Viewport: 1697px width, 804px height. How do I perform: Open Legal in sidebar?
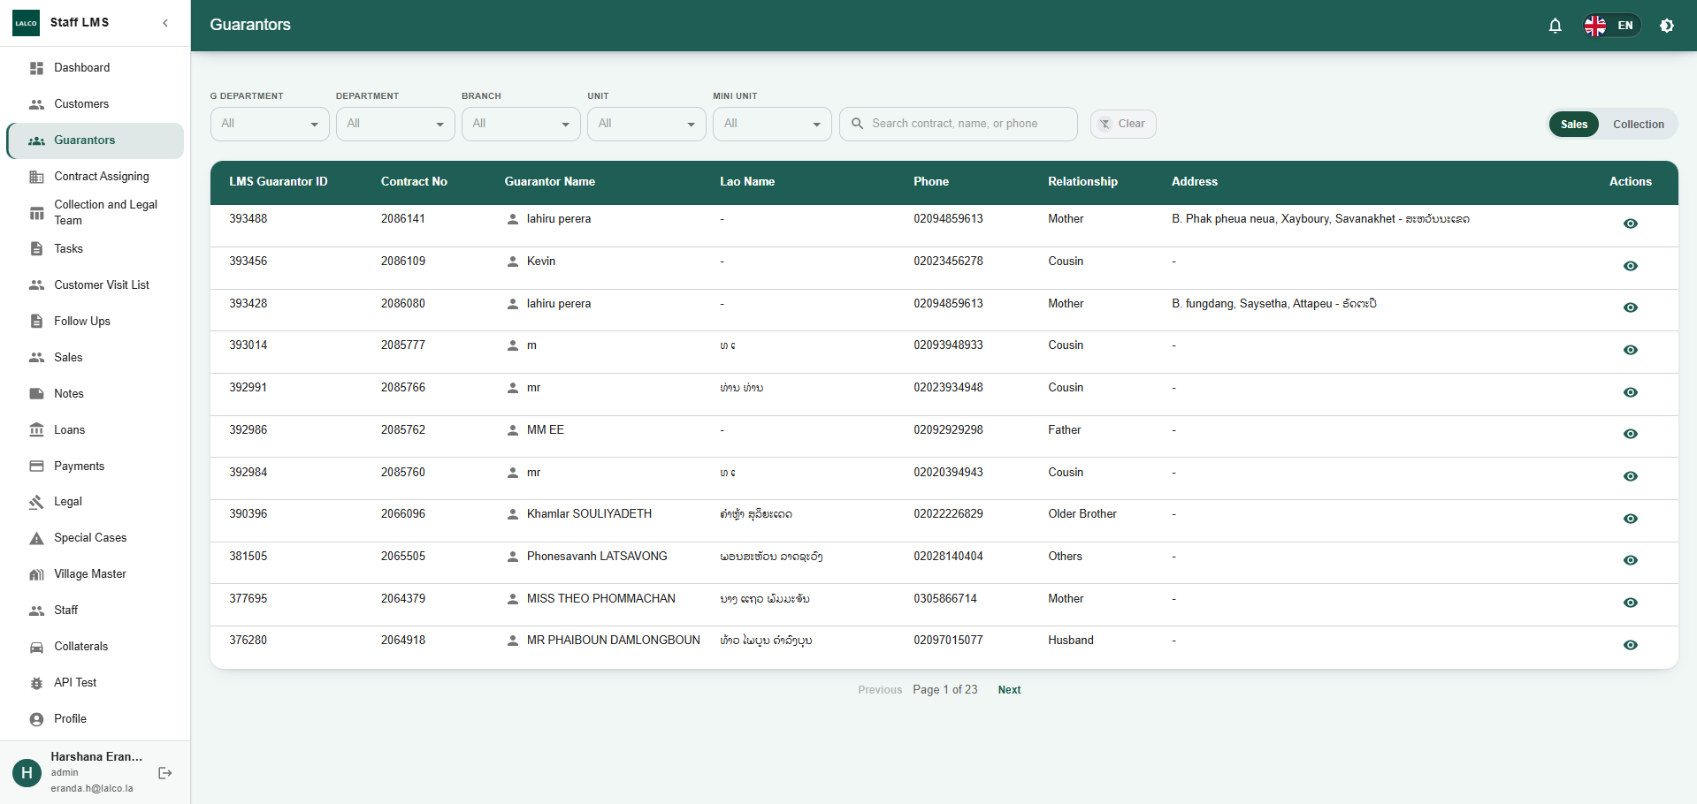[96, 502]
